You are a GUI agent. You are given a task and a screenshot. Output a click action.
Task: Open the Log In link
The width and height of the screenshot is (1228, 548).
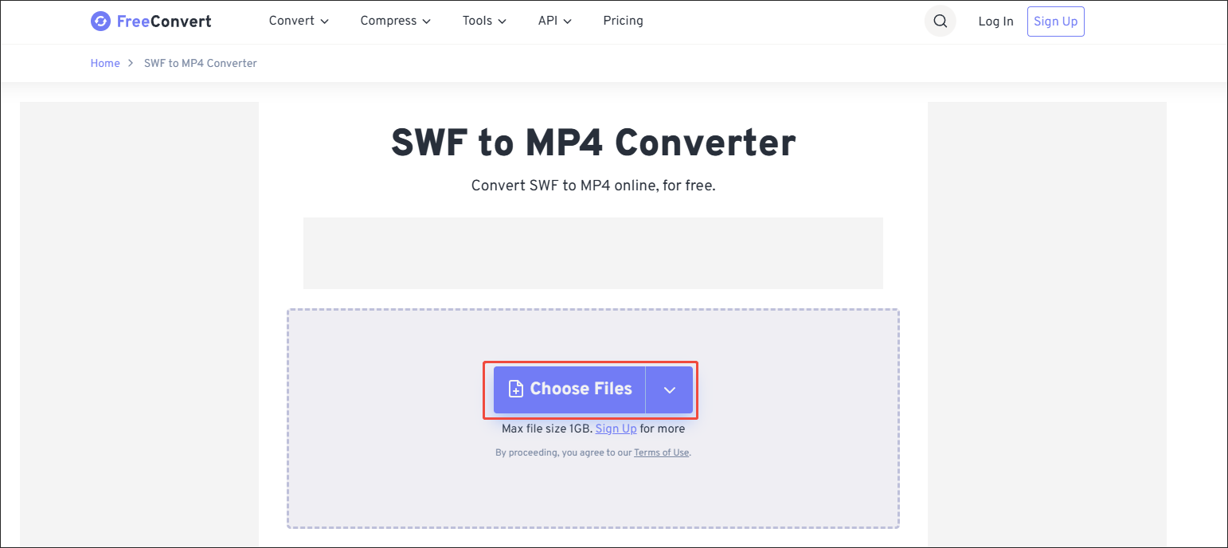995,21
